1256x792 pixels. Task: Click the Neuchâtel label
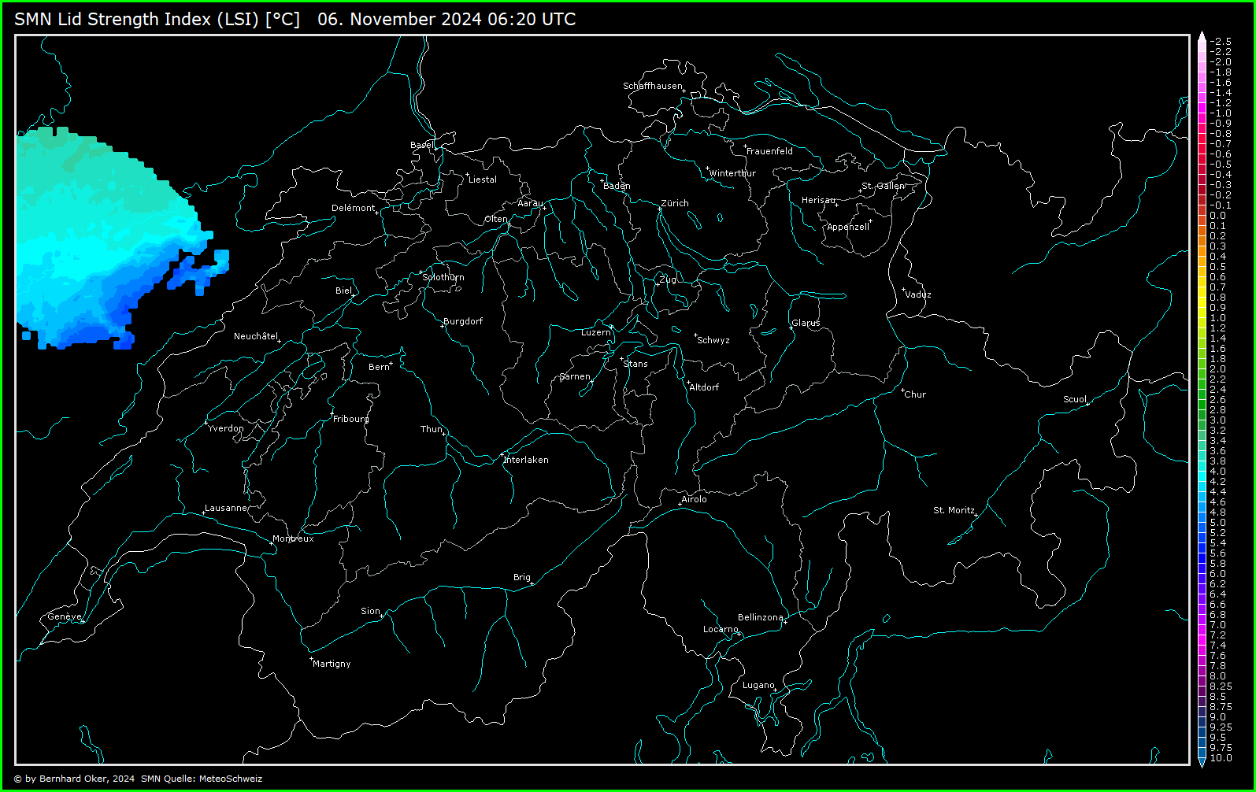point(256,336)
